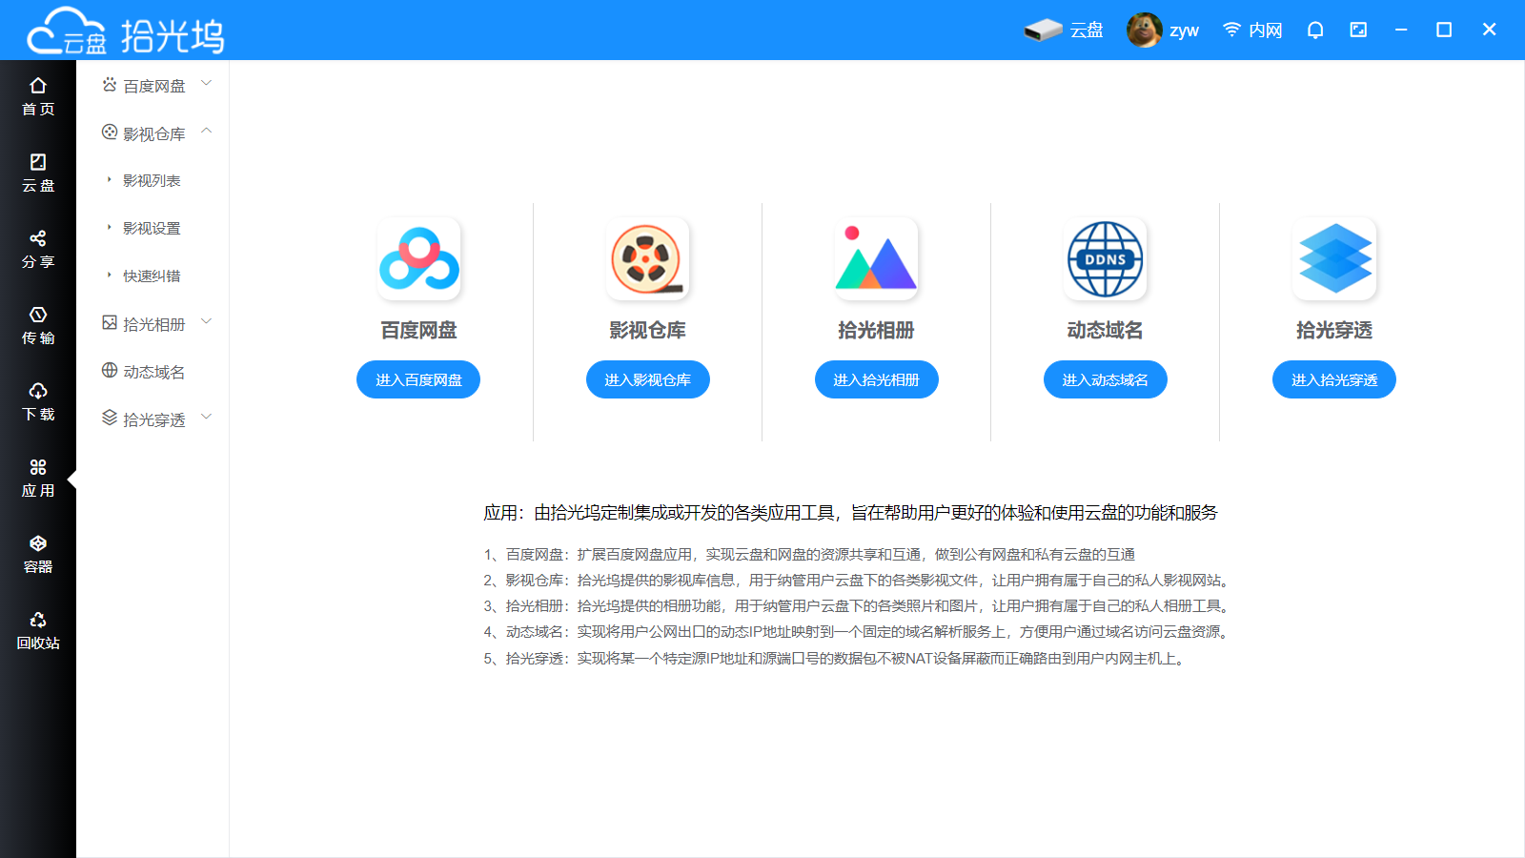
Task: Click 进入动态域名 button
Action: point(1105,379)
